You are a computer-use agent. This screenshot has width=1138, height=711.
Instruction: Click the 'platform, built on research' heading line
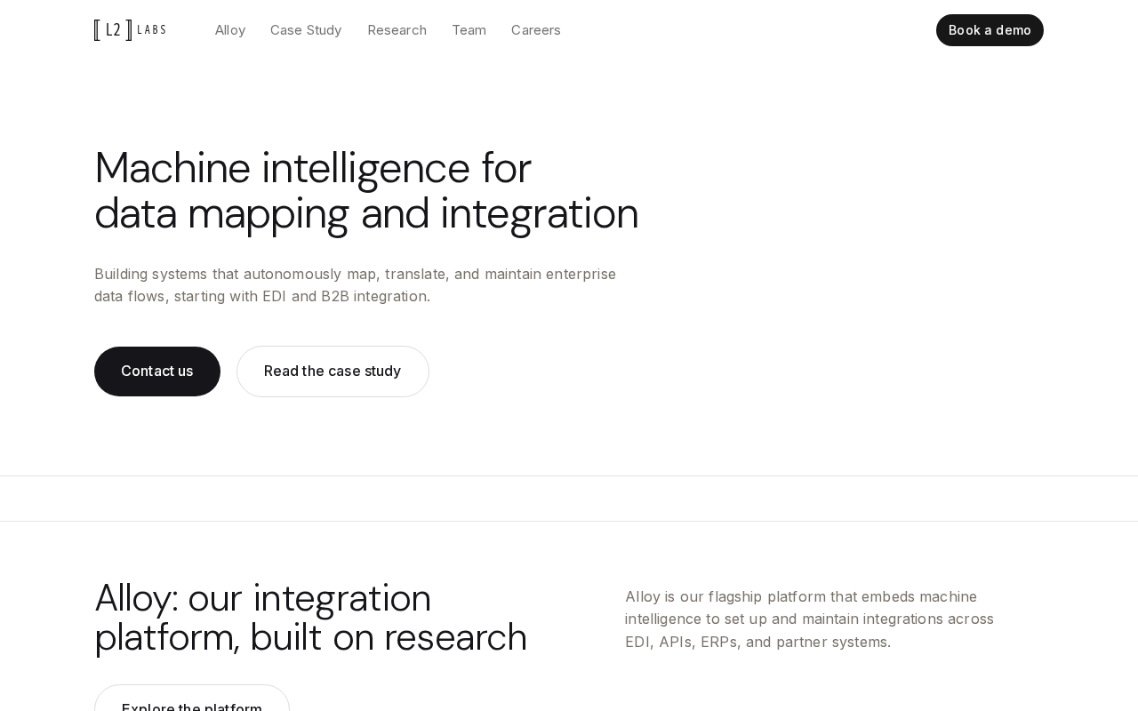click(311, 637)
